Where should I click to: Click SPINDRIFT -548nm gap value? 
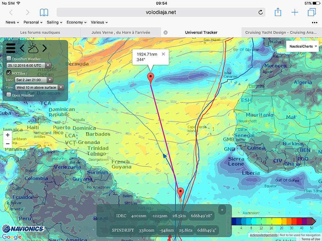tap(167, 230)
